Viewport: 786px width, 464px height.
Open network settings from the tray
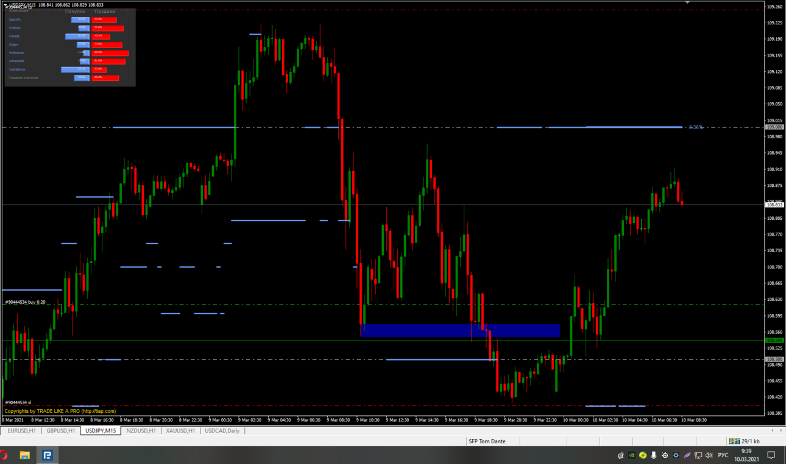[x=698, y=455]
